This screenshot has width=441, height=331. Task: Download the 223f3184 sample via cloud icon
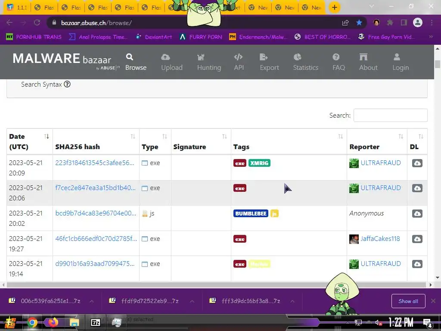click(417, 163)
